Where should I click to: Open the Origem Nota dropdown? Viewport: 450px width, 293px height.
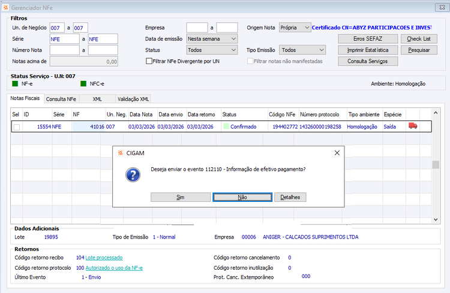coord(295,28)
